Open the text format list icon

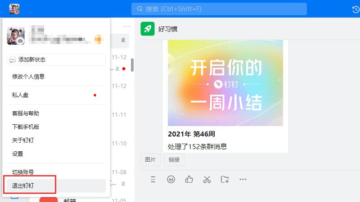point(153,180)
